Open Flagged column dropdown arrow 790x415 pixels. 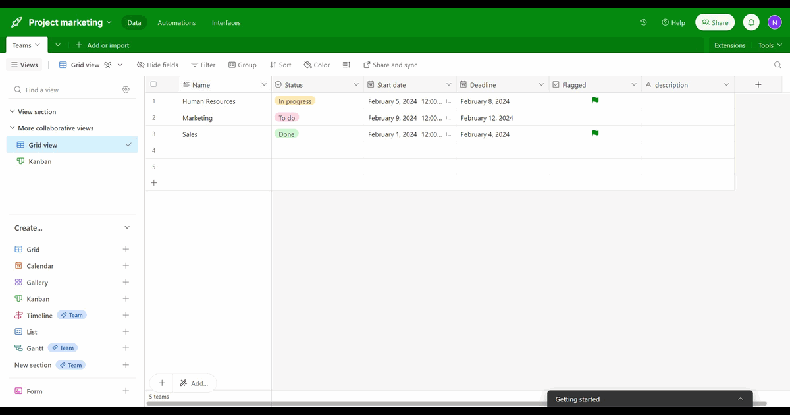click(634, 84)
